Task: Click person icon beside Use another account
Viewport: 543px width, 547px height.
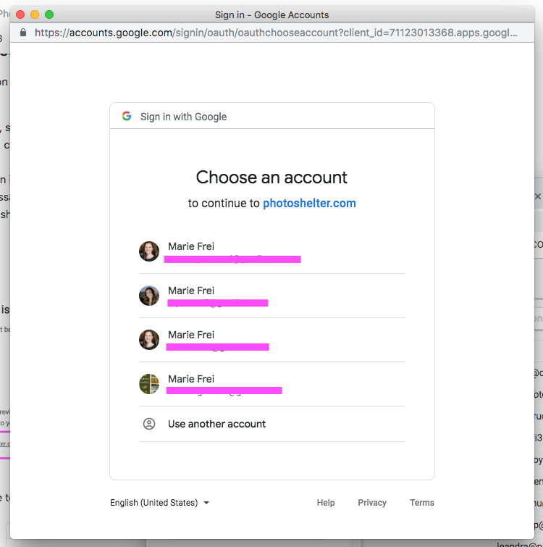Action: pyautogui.click(x=149, y=424)
